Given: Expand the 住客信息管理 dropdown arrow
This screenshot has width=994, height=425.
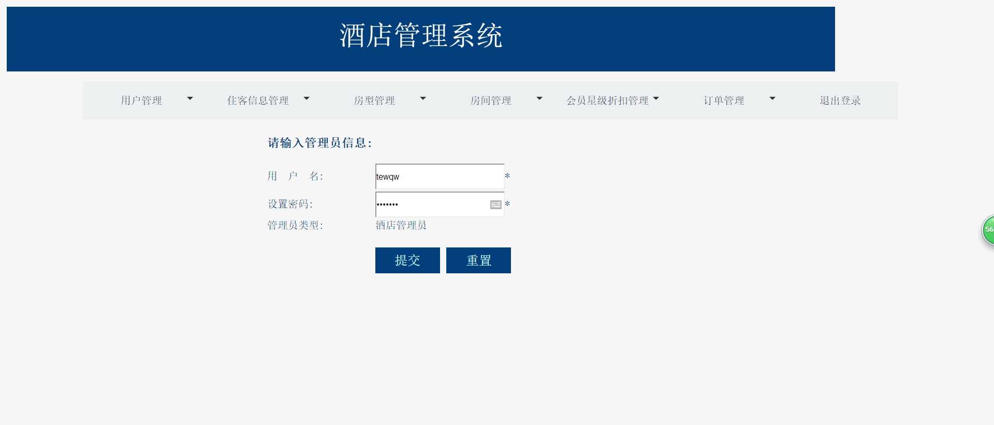Looking at the screenshot, I should coord(306,98).
